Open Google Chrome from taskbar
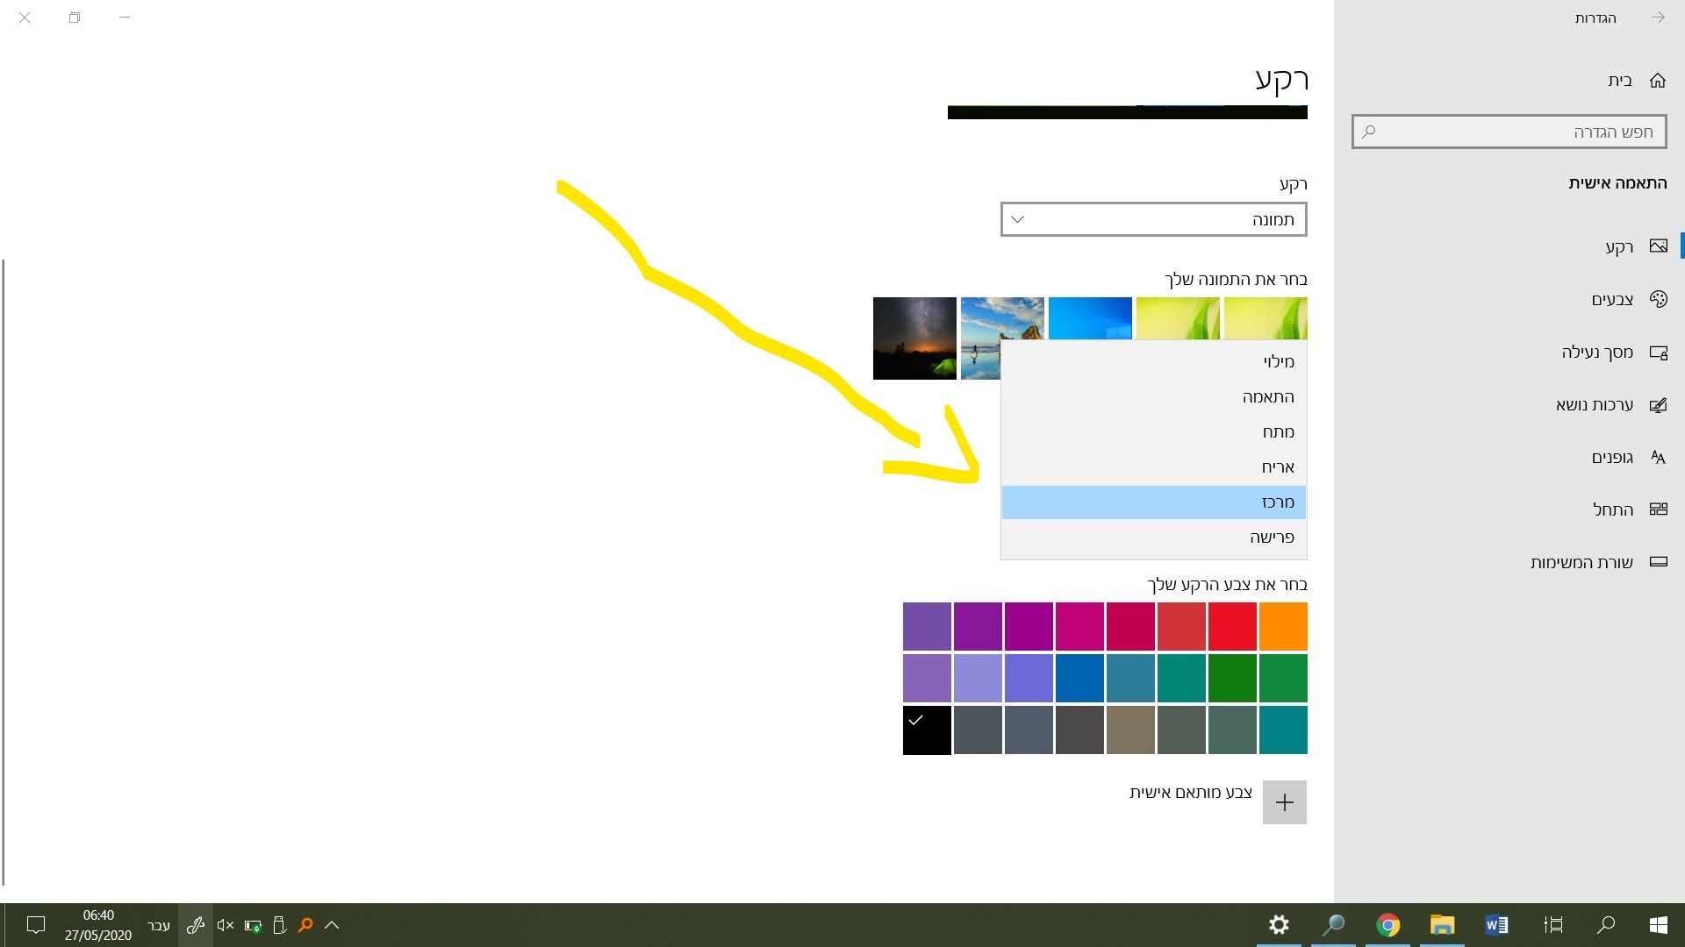 (x=1387, y=925)
